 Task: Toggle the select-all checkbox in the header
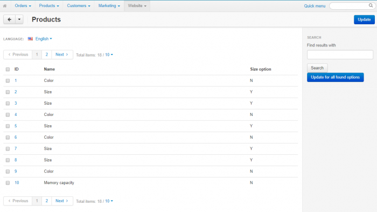[x=8, y=70]
